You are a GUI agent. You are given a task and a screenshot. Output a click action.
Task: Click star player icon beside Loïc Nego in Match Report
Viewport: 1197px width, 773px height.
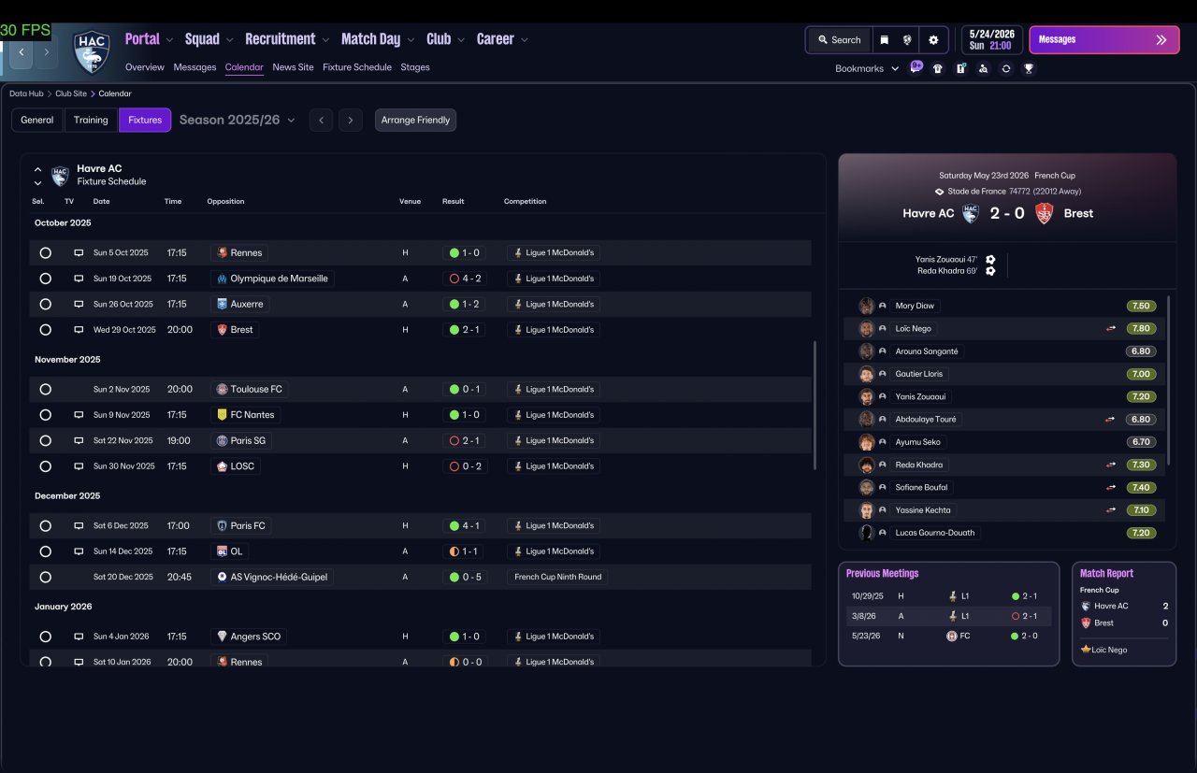coord(1086,650)
